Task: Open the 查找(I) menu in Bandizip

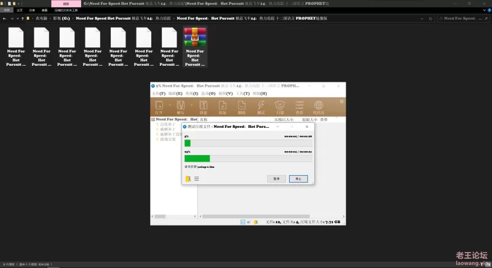Action: pyautogui.click(x=191, y=93)
